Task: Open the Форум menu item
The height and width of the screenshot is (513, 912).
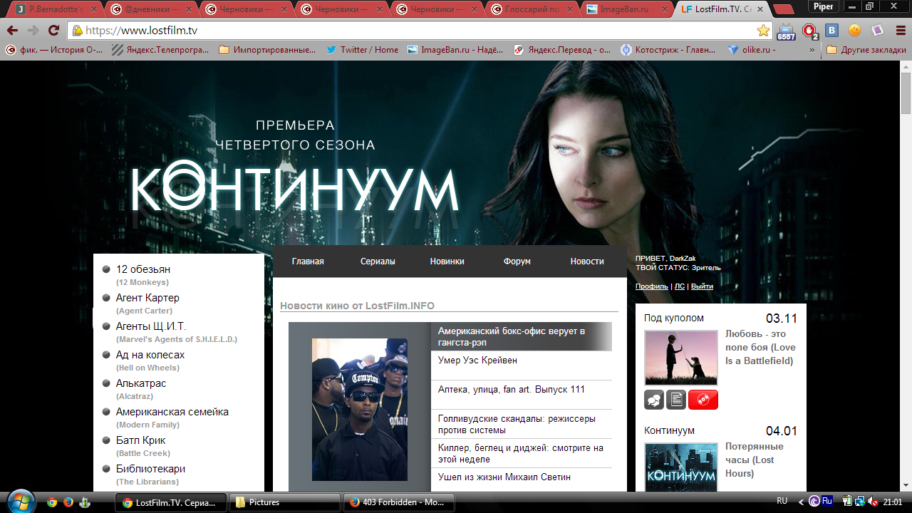Action: pyautogui.click(x=517, y=261)
